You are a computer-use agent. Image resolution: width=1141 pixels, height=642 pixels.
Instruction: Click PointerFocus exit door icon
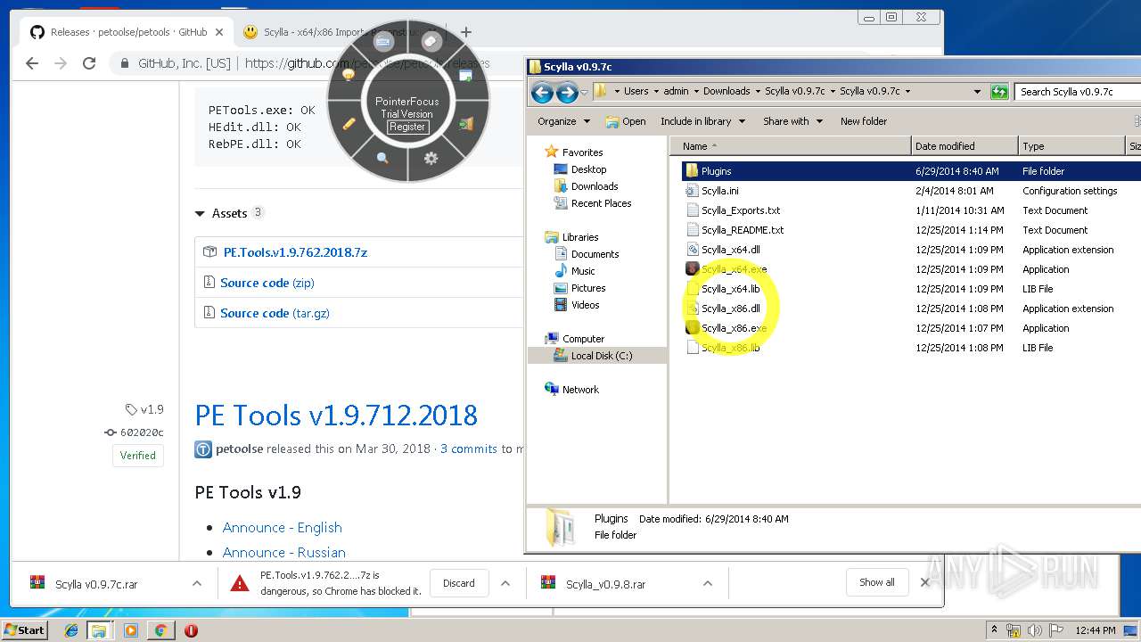[466, 124]
